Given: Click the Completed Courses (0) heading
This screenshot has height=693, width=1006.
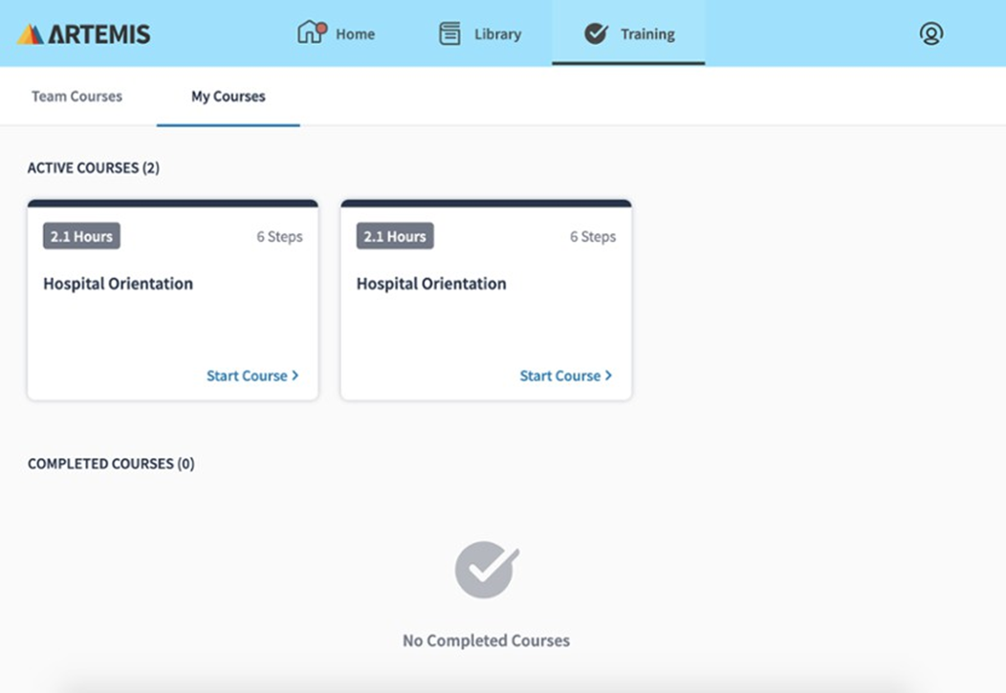Looking at the screenshot, I should tap(111, 464).
